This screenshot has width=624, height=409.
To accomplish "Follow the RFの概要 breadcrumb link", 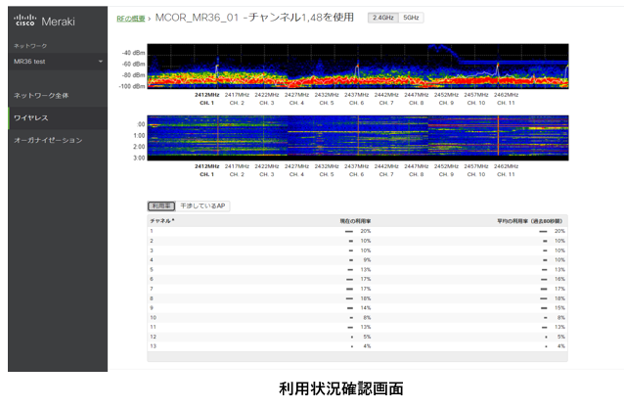I will point(130,19).
